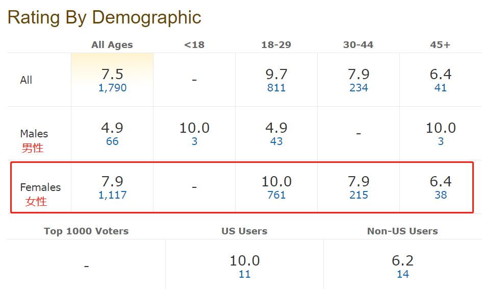Screen dimensions: 483x289
Task: Click the highlighted 7.5 all-ages rating cell
Action: point(112,75)
